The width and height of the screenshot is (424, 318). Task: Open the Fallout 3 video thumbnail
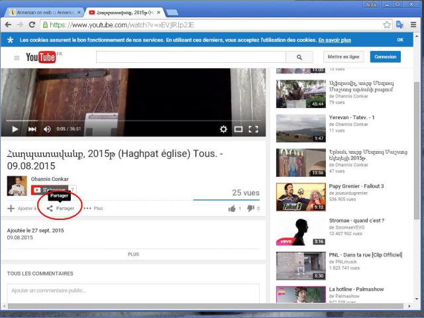click(x=301, y=197)
